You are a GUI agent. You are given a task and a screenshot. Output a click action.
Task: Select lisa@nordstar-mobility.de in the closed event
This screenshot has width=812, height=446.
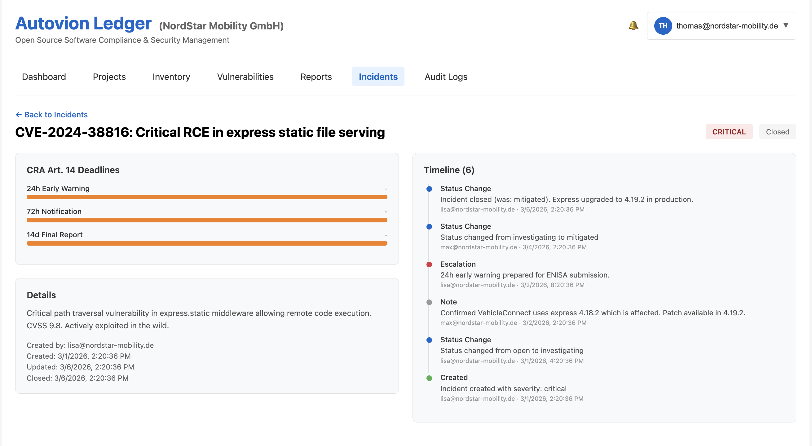click(477, 209)
